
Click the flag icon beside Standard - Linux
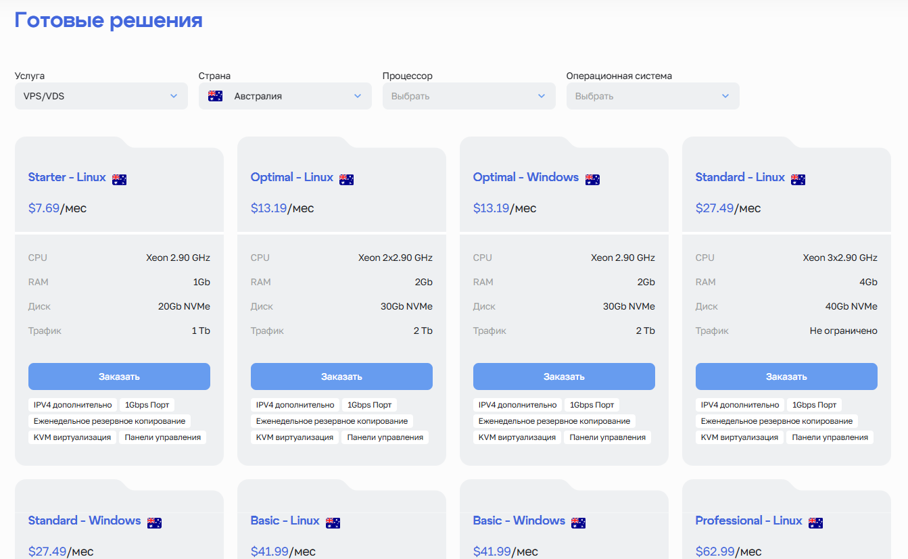798,179
